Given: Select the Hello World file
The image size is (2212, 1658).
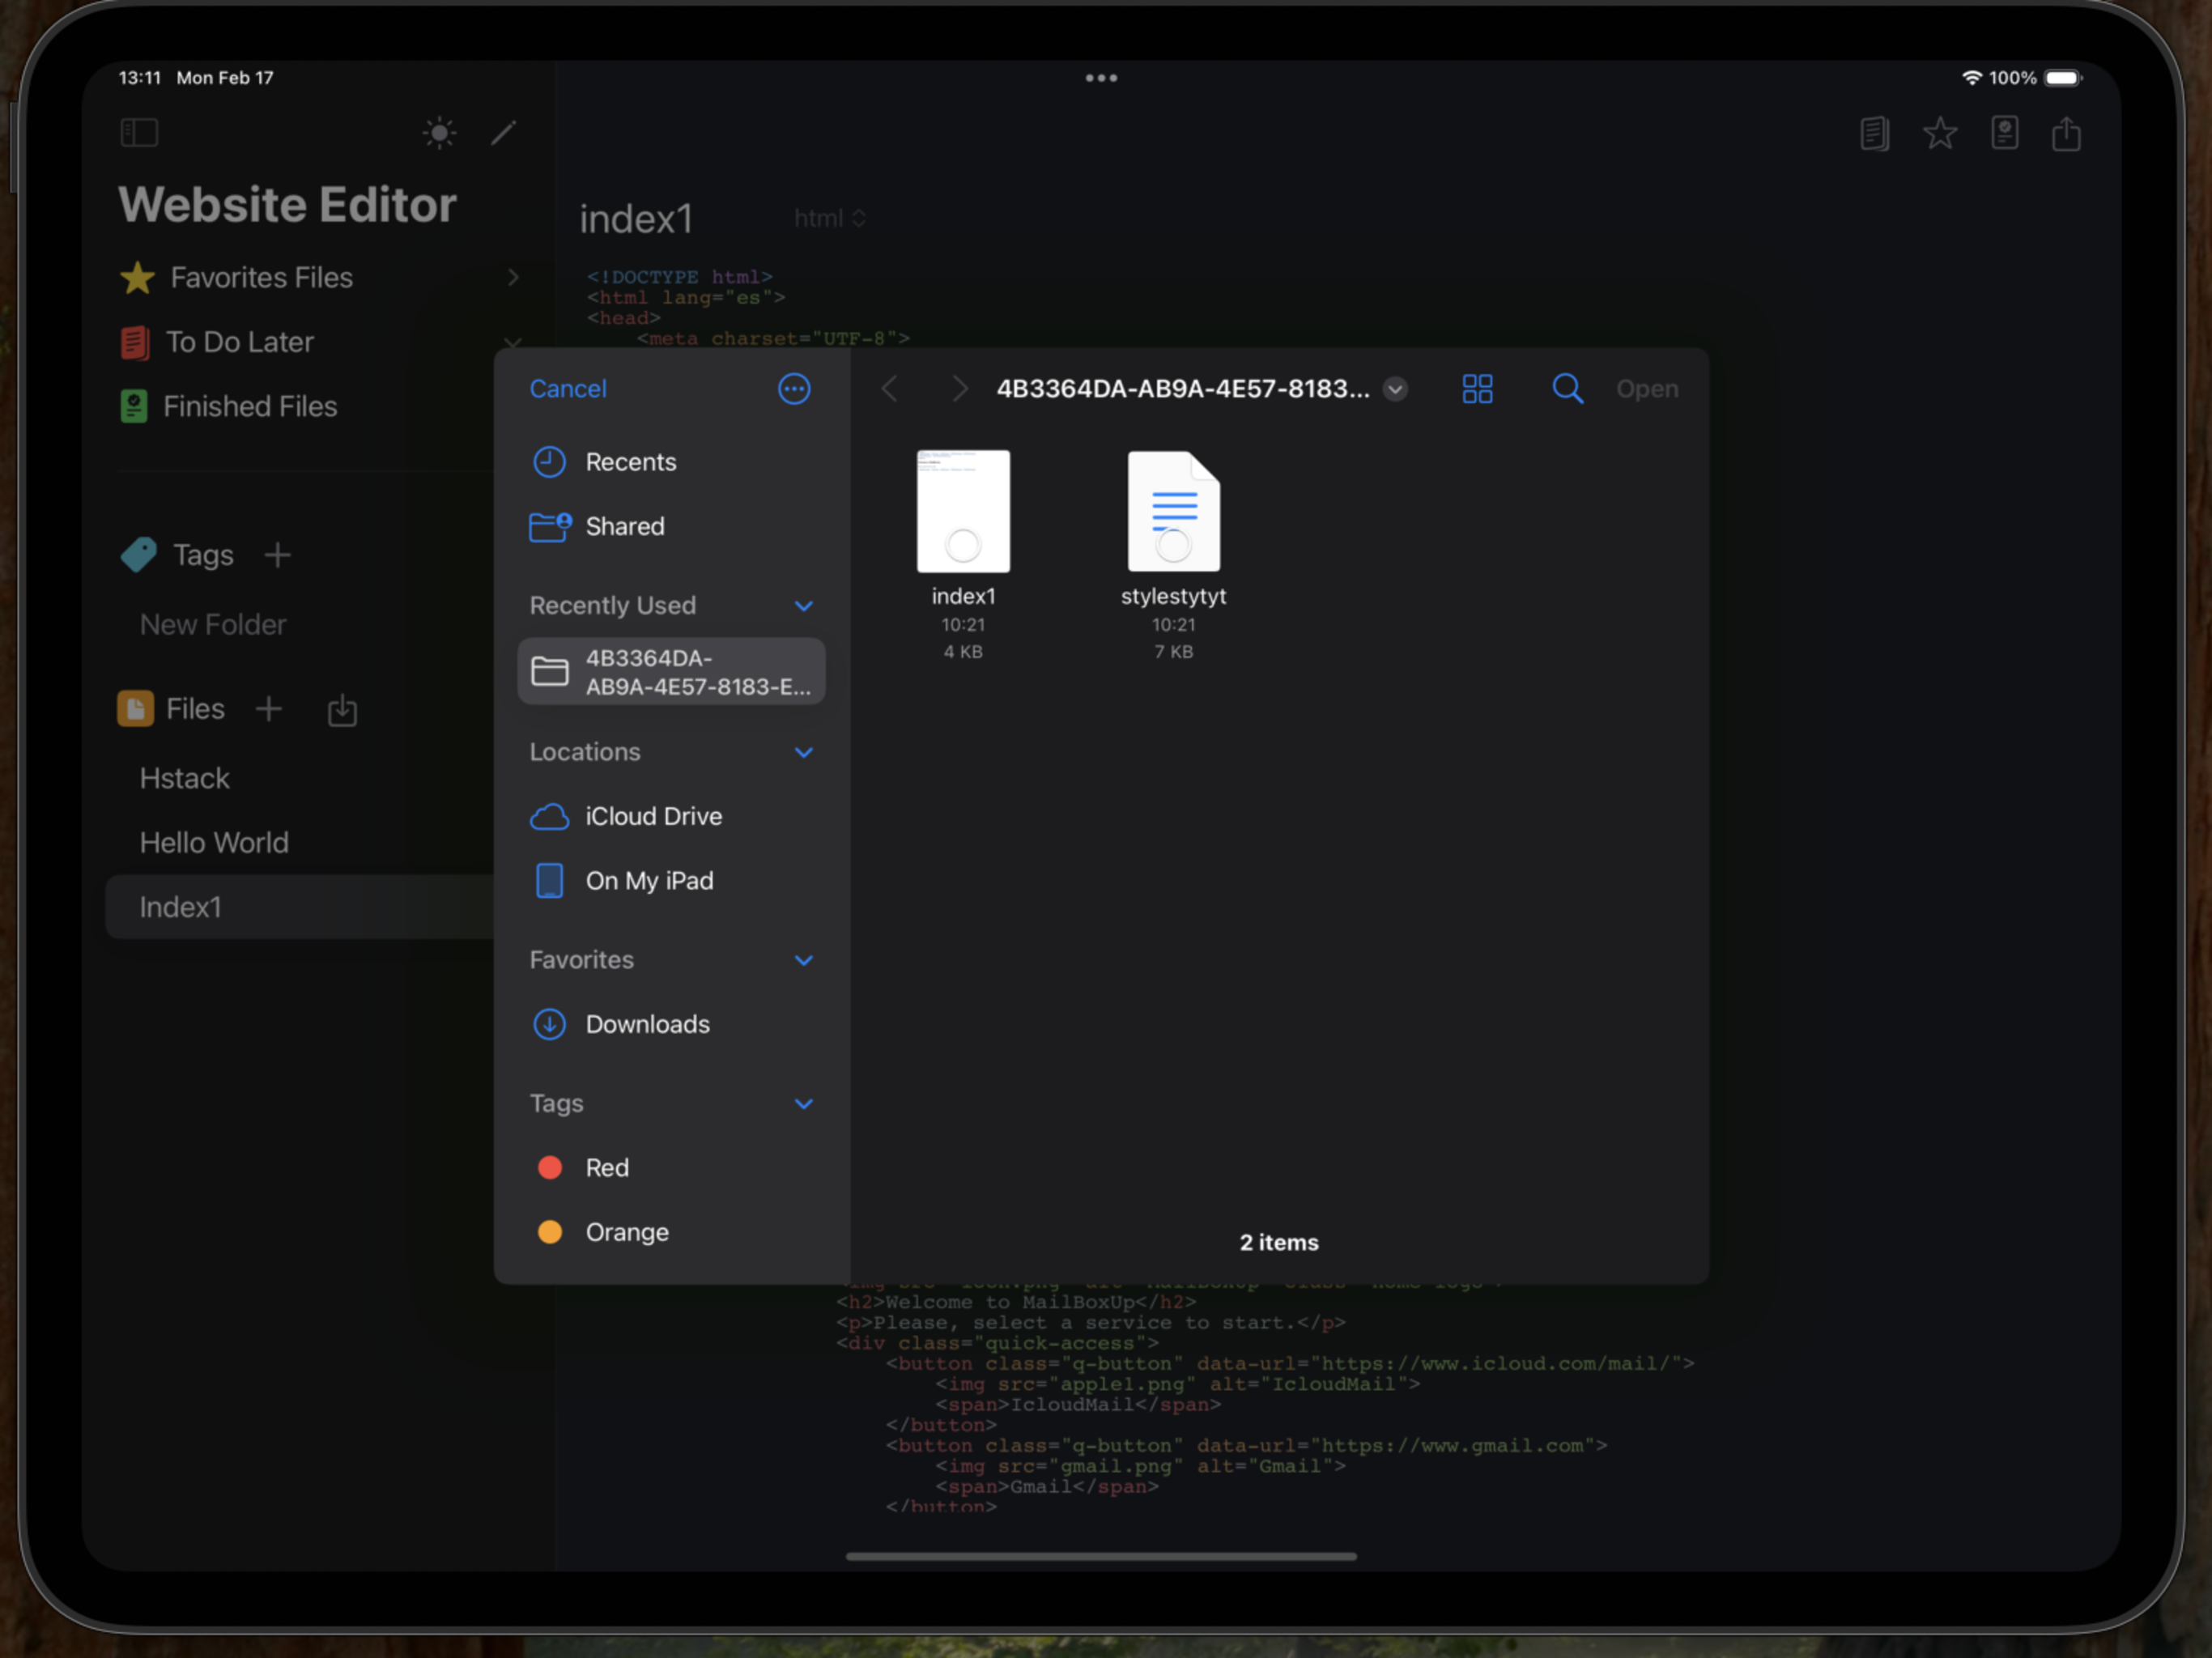Looking at the screenshot, I should click(x=214, y=843).
